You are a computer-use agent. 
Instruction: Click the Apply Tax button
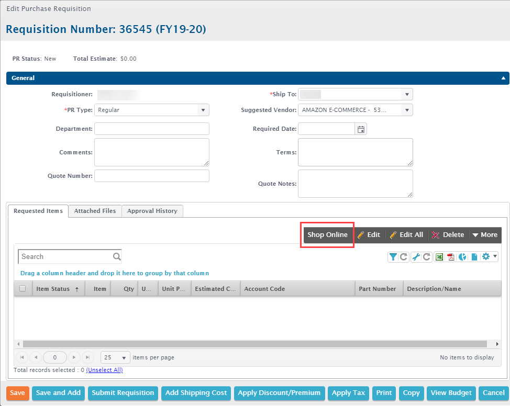pos(348,393)
